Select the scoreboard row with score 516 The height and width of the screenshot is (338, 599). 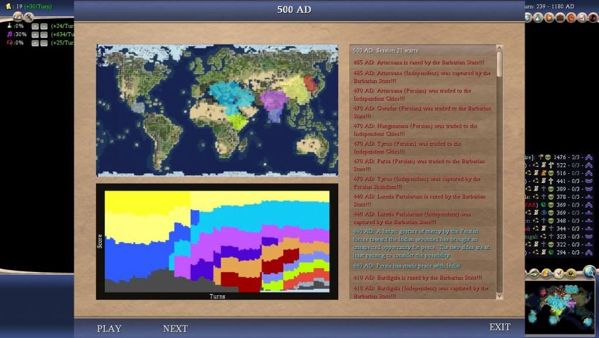tap(559, 173)
